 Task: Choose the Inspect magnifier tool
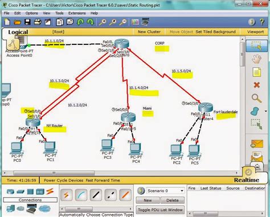256,98
